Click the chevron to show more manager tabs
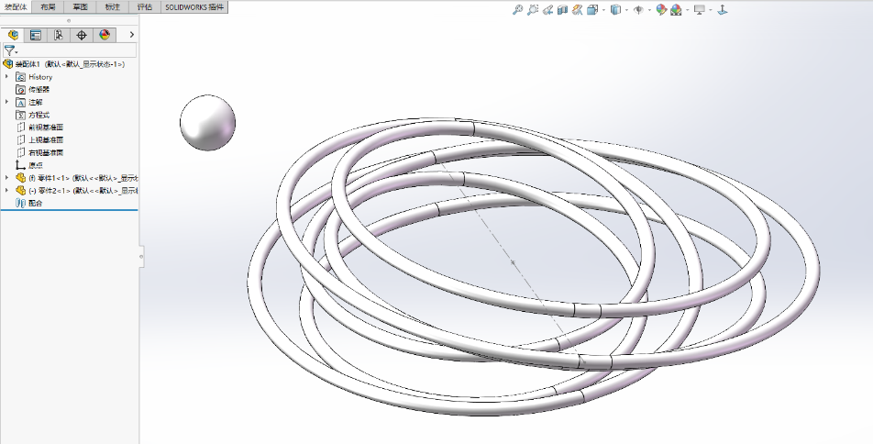The image size is (873, 444). pyautogui.click(x=131, y=35)
